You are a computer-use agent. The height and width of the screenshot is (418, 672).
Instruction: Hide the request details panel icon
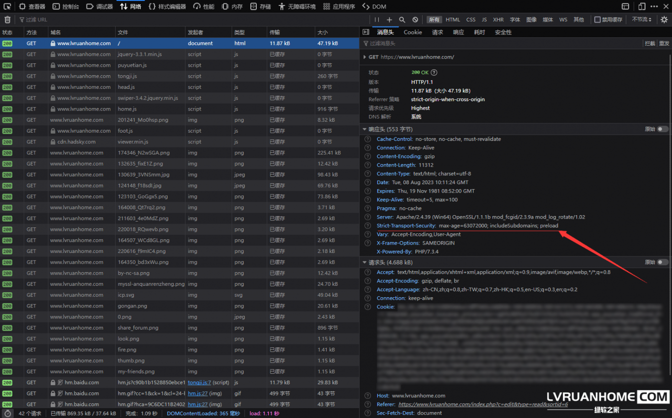366,32
